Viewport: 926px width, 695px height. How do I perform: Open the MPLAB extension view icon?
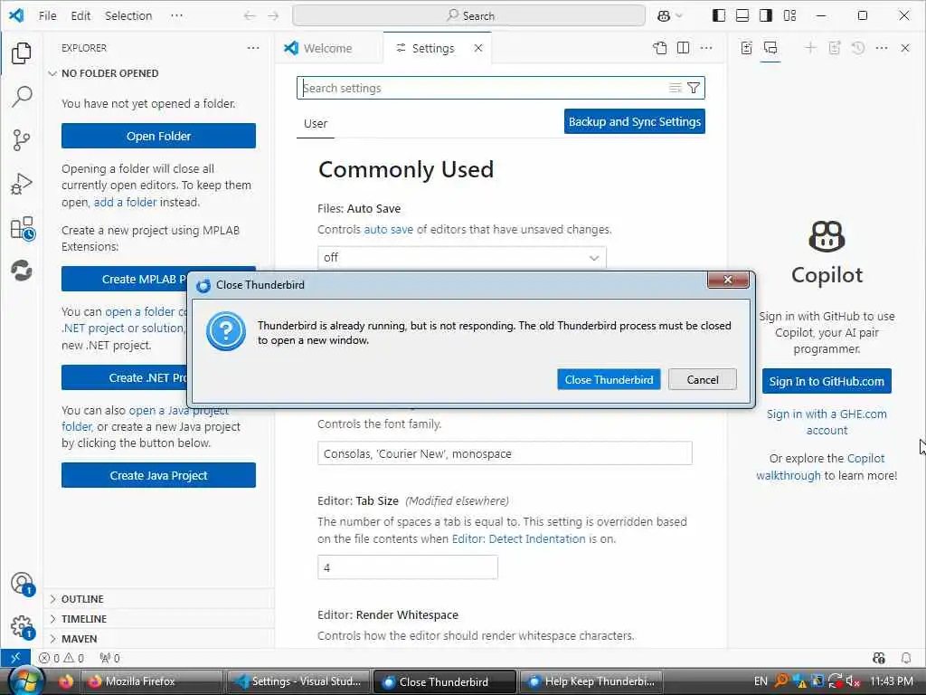pos(22,271)
